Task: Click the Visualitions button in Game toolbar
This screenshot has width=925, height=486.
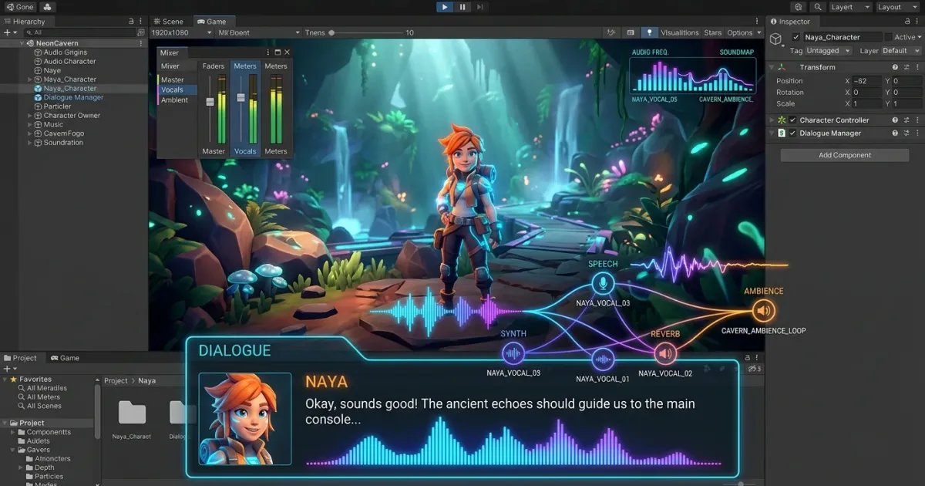Action: [x=680, y=32]
